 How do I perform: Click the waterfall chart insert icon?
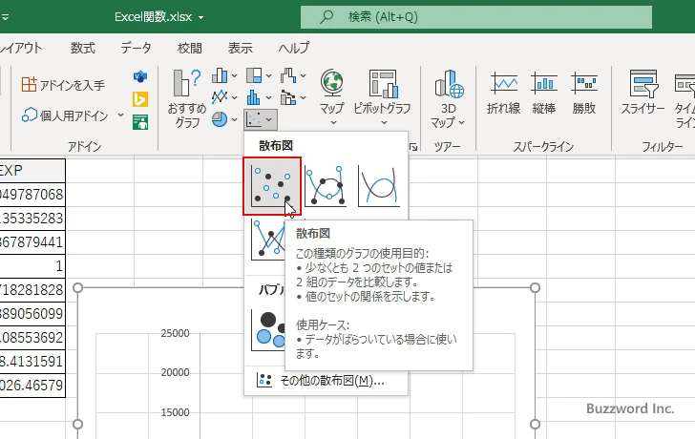[288, 75]
